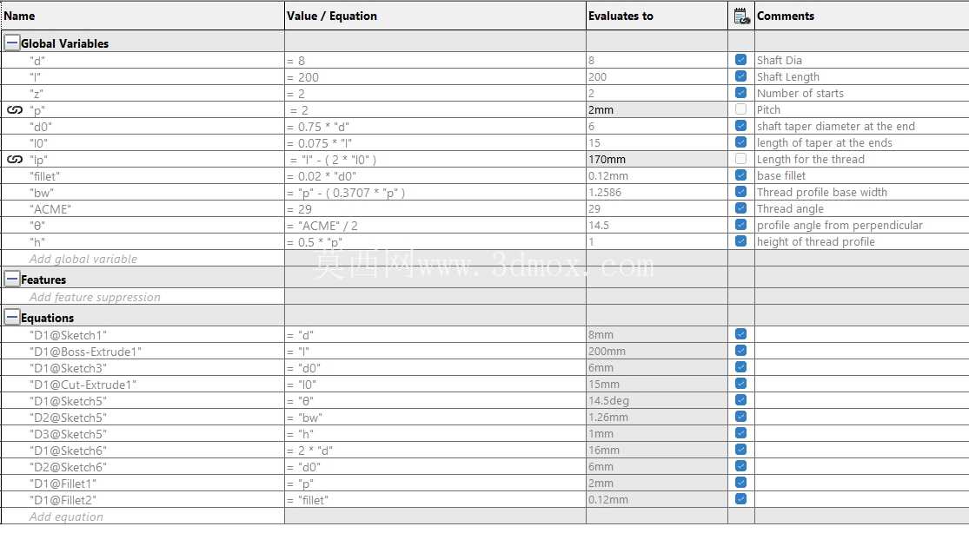Click the Name column header
This screenshot has width=969, height=533.
[x=143, y=16]
